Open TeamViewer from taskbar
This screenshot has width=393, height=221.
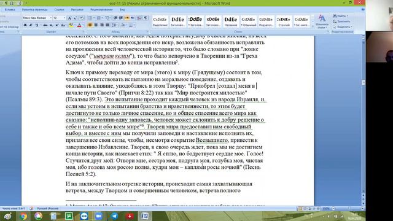tap(84, 216)
